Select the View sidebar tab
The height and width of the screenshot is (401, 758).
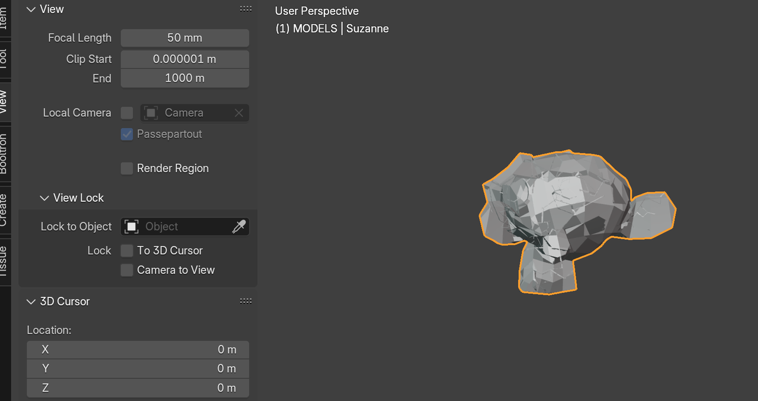(5, 103)
